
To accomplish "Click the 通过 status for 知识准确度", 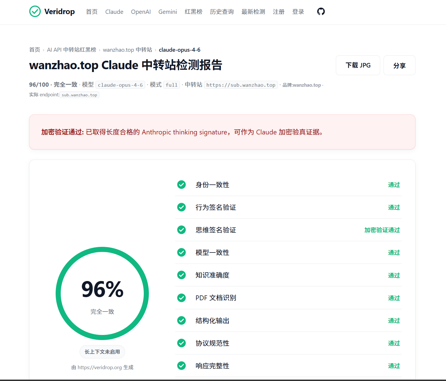I will [394, 275].
